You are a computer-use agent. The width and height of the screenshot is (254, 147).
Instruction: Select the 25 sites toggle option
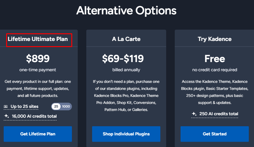pyautogui.click(x=56, y=106)
